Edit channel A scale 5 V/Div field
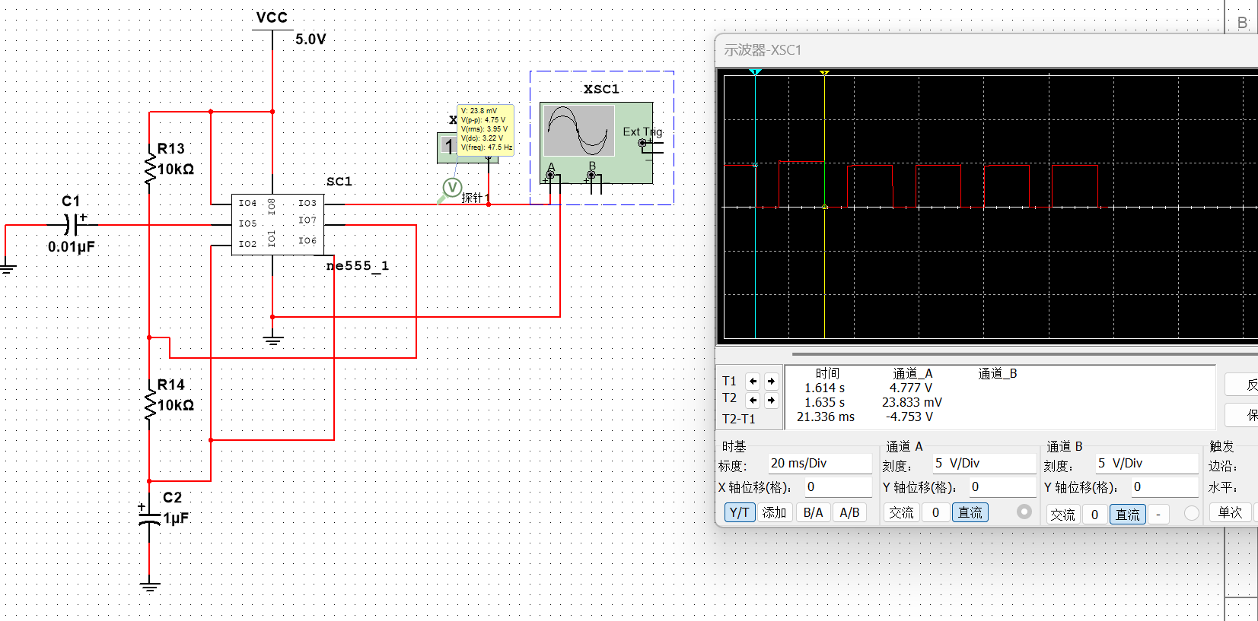Image resolution: width=1258 pixels, height=621 pixels. coord(984,464)
